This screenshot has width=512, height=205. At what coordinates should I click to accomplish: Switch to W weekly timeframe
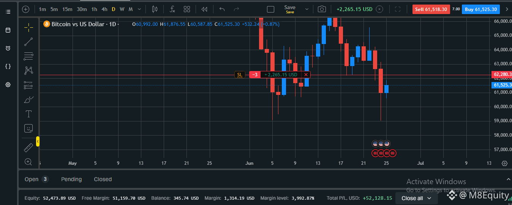122,9
